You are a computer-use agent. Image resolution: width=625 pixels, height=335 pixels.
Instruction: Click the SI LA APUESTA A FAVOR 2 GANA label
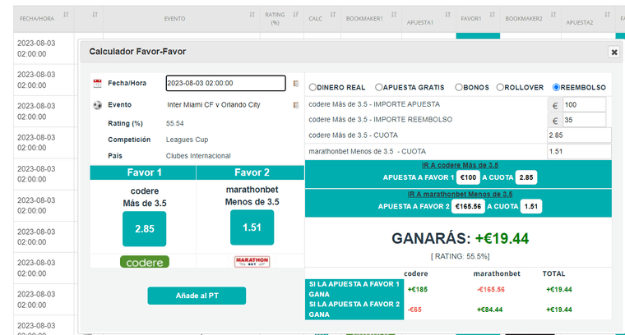tap(354, 310)
